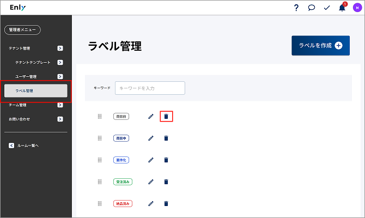Click the drag handle of 商談前 row
365x218 pixels.
[x=100, y=116]
